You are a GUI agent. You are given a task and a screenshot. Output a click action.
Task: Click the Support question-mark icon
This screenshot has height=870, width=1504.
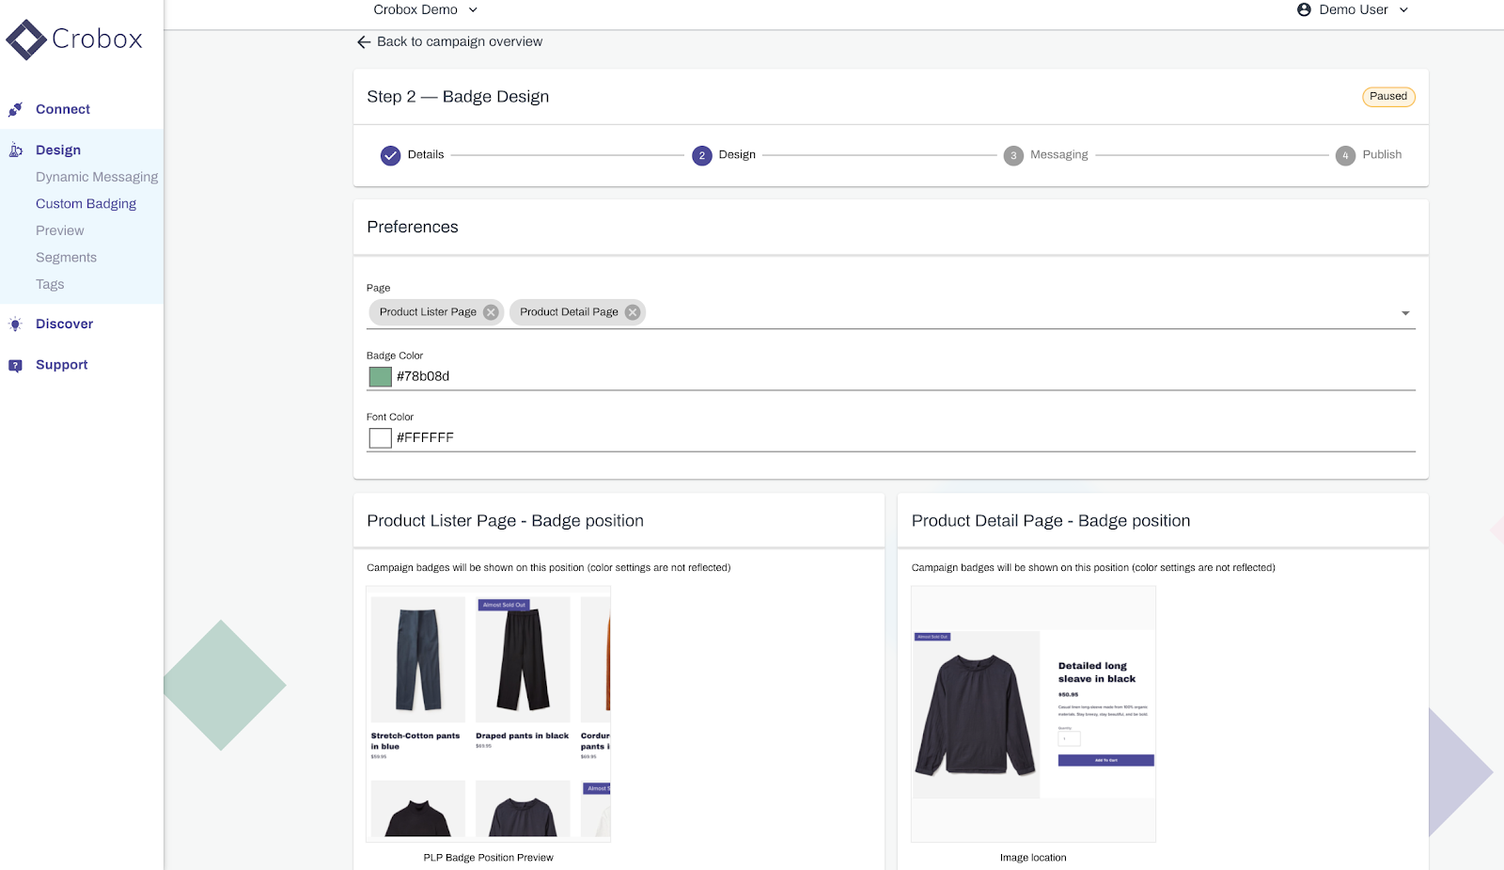coord(15,365)
